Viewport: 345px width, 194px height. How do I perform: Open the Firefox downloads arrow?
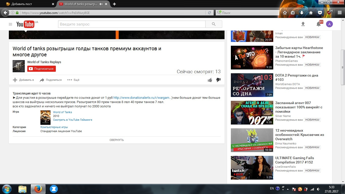302,13
